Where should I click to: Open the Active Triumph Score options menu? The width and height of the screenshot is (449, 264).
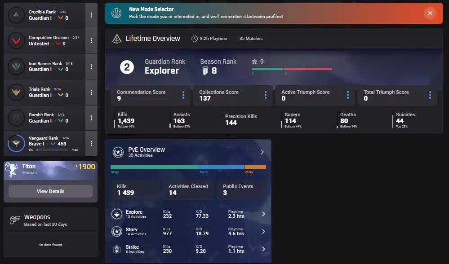click(x=347, y=95)
